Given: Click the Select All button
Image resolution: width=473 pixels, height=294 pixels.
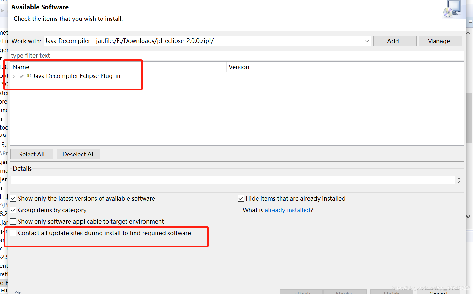Looking at the screenshot, I should coord(32,154).
